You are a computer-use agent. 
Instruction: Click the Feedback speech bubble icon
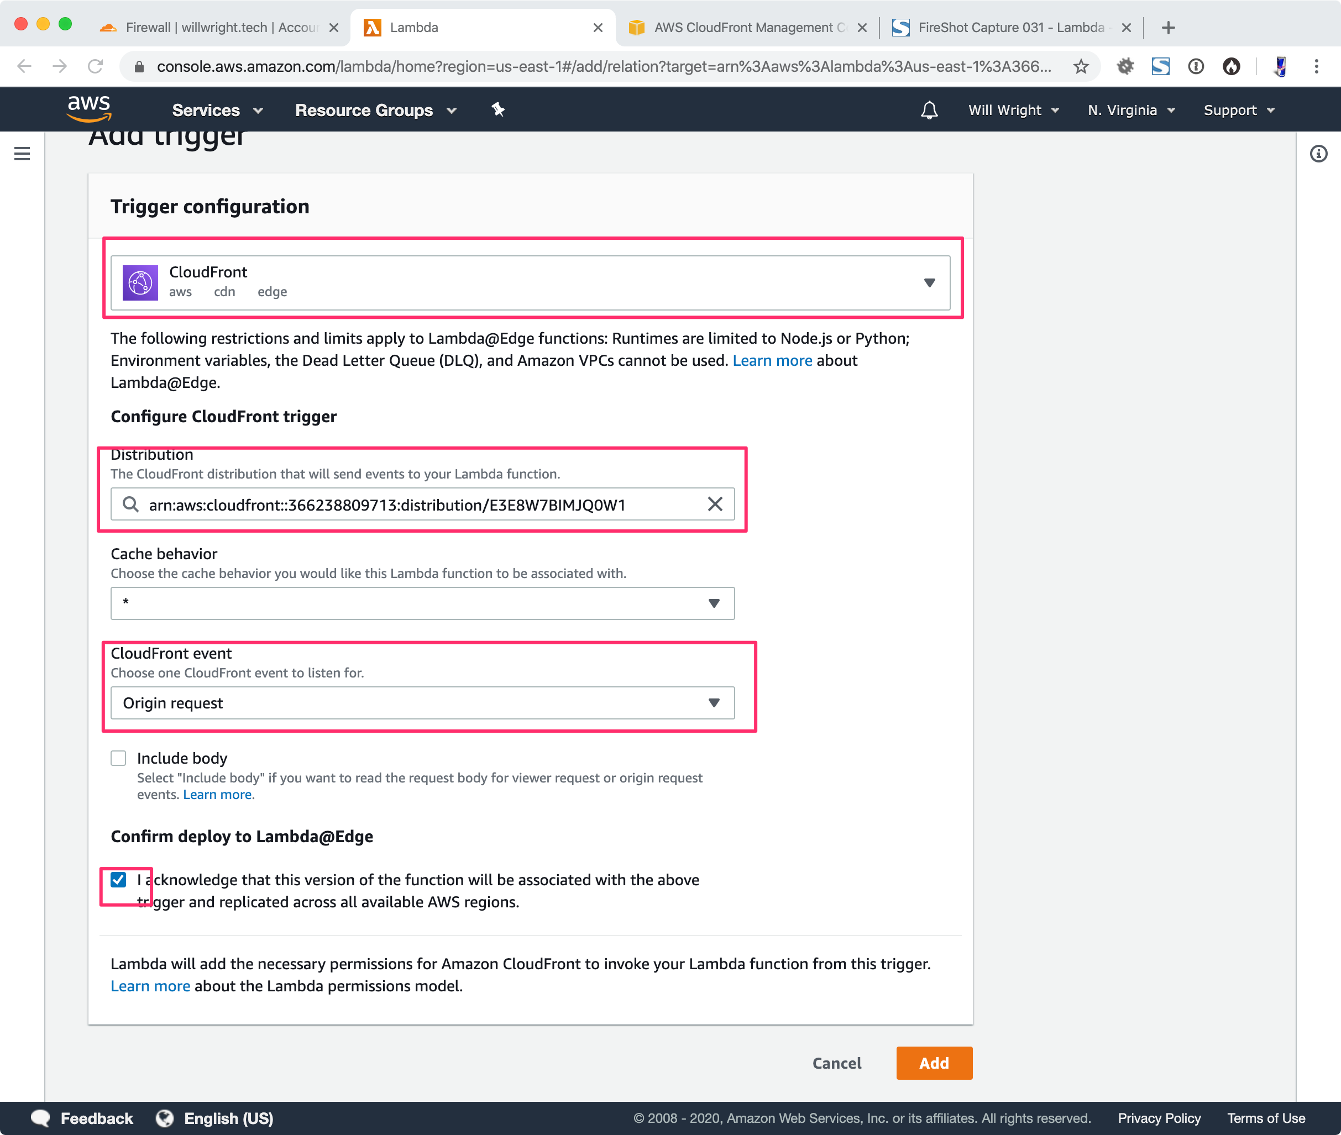[40, 1118]
